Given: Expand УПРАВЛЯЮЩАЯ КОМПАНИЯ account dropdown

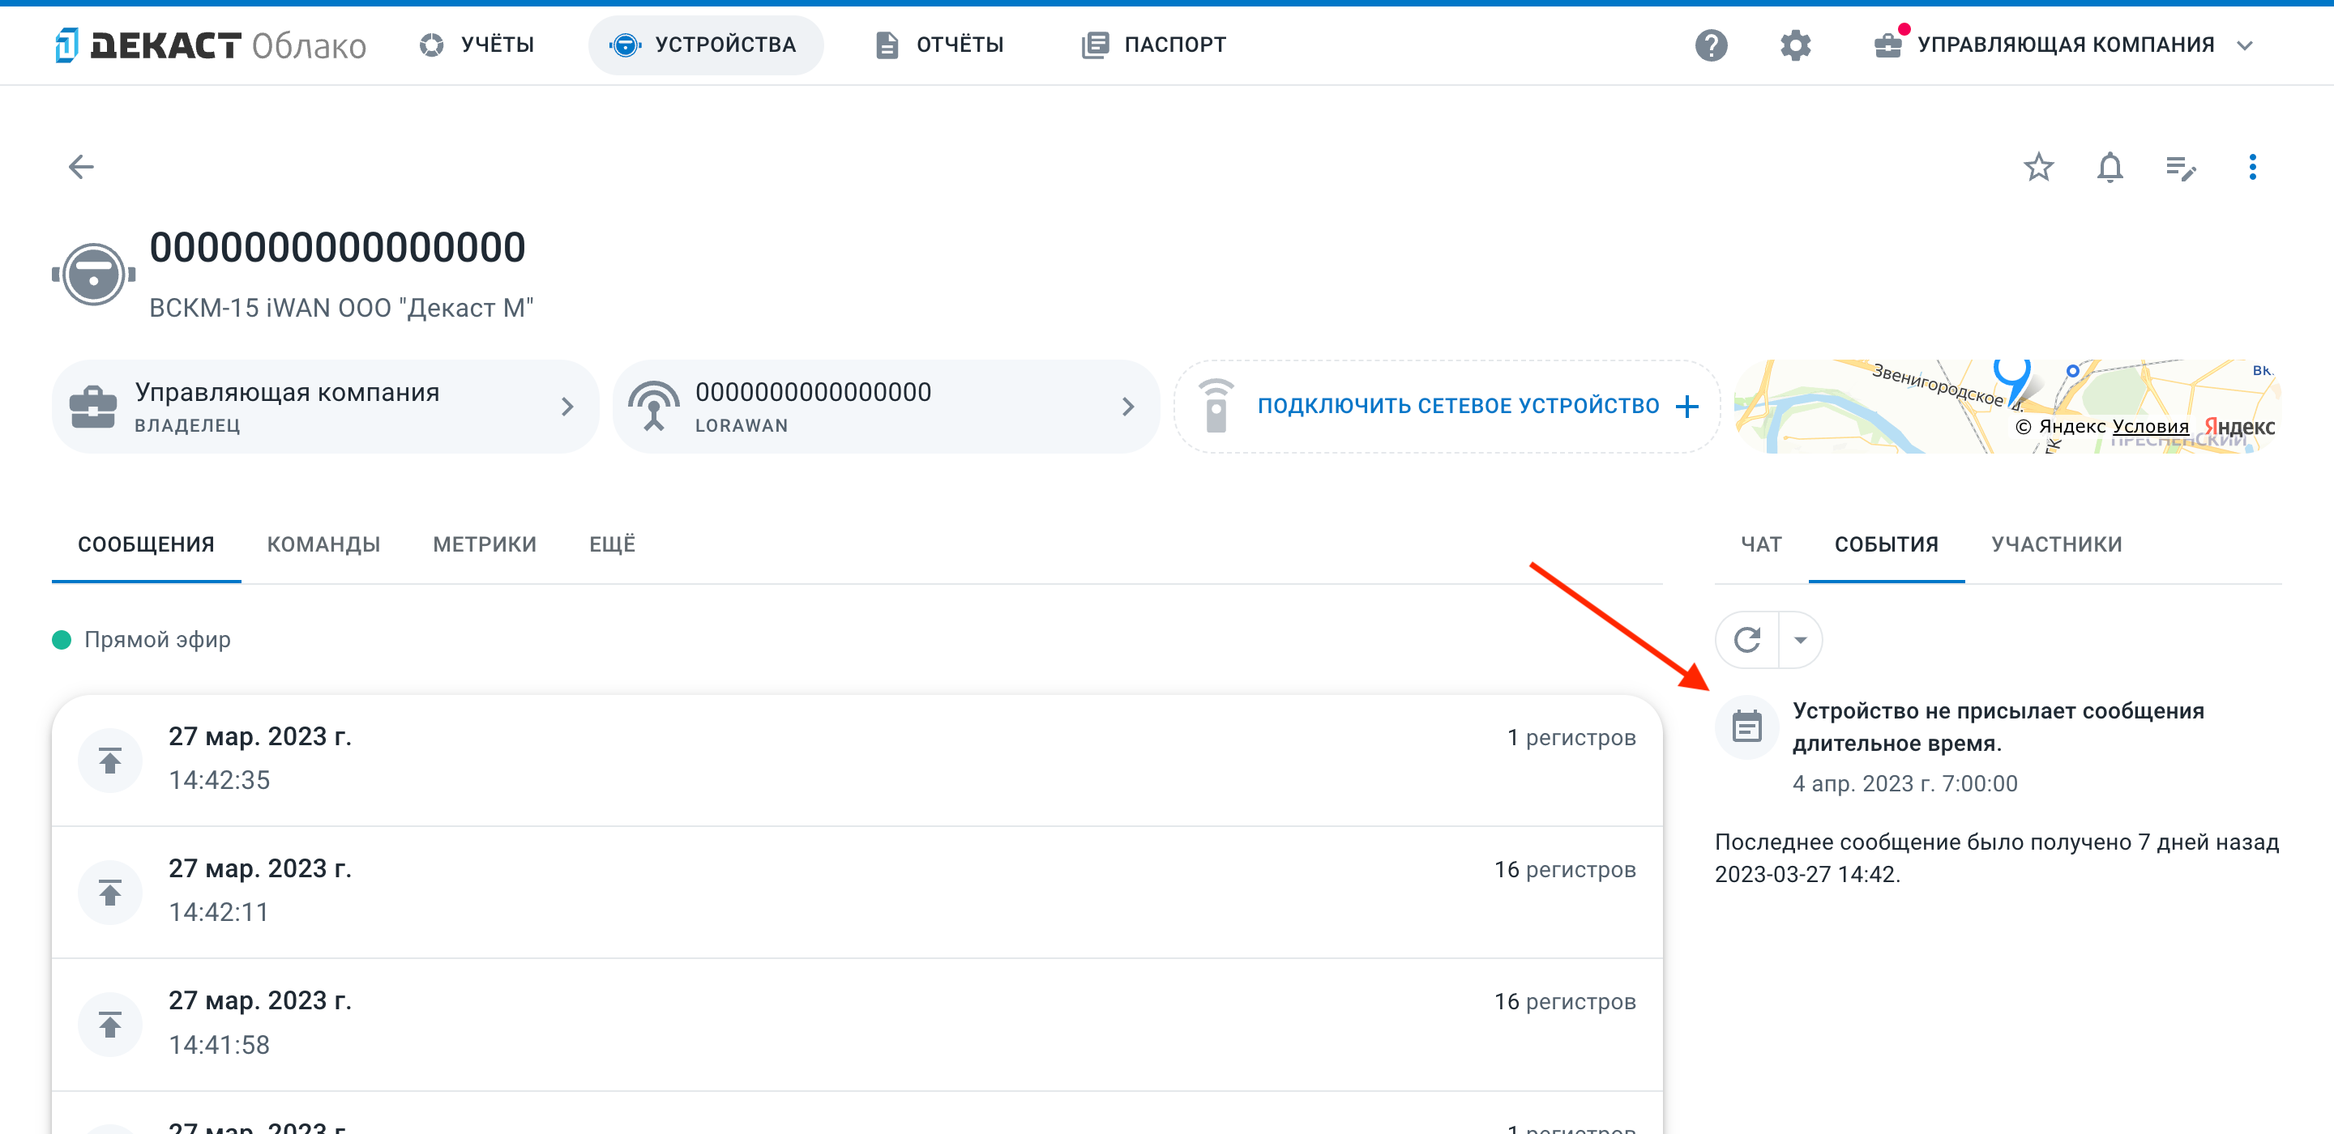Looking at the screenshot, I should click(2244, 45).
